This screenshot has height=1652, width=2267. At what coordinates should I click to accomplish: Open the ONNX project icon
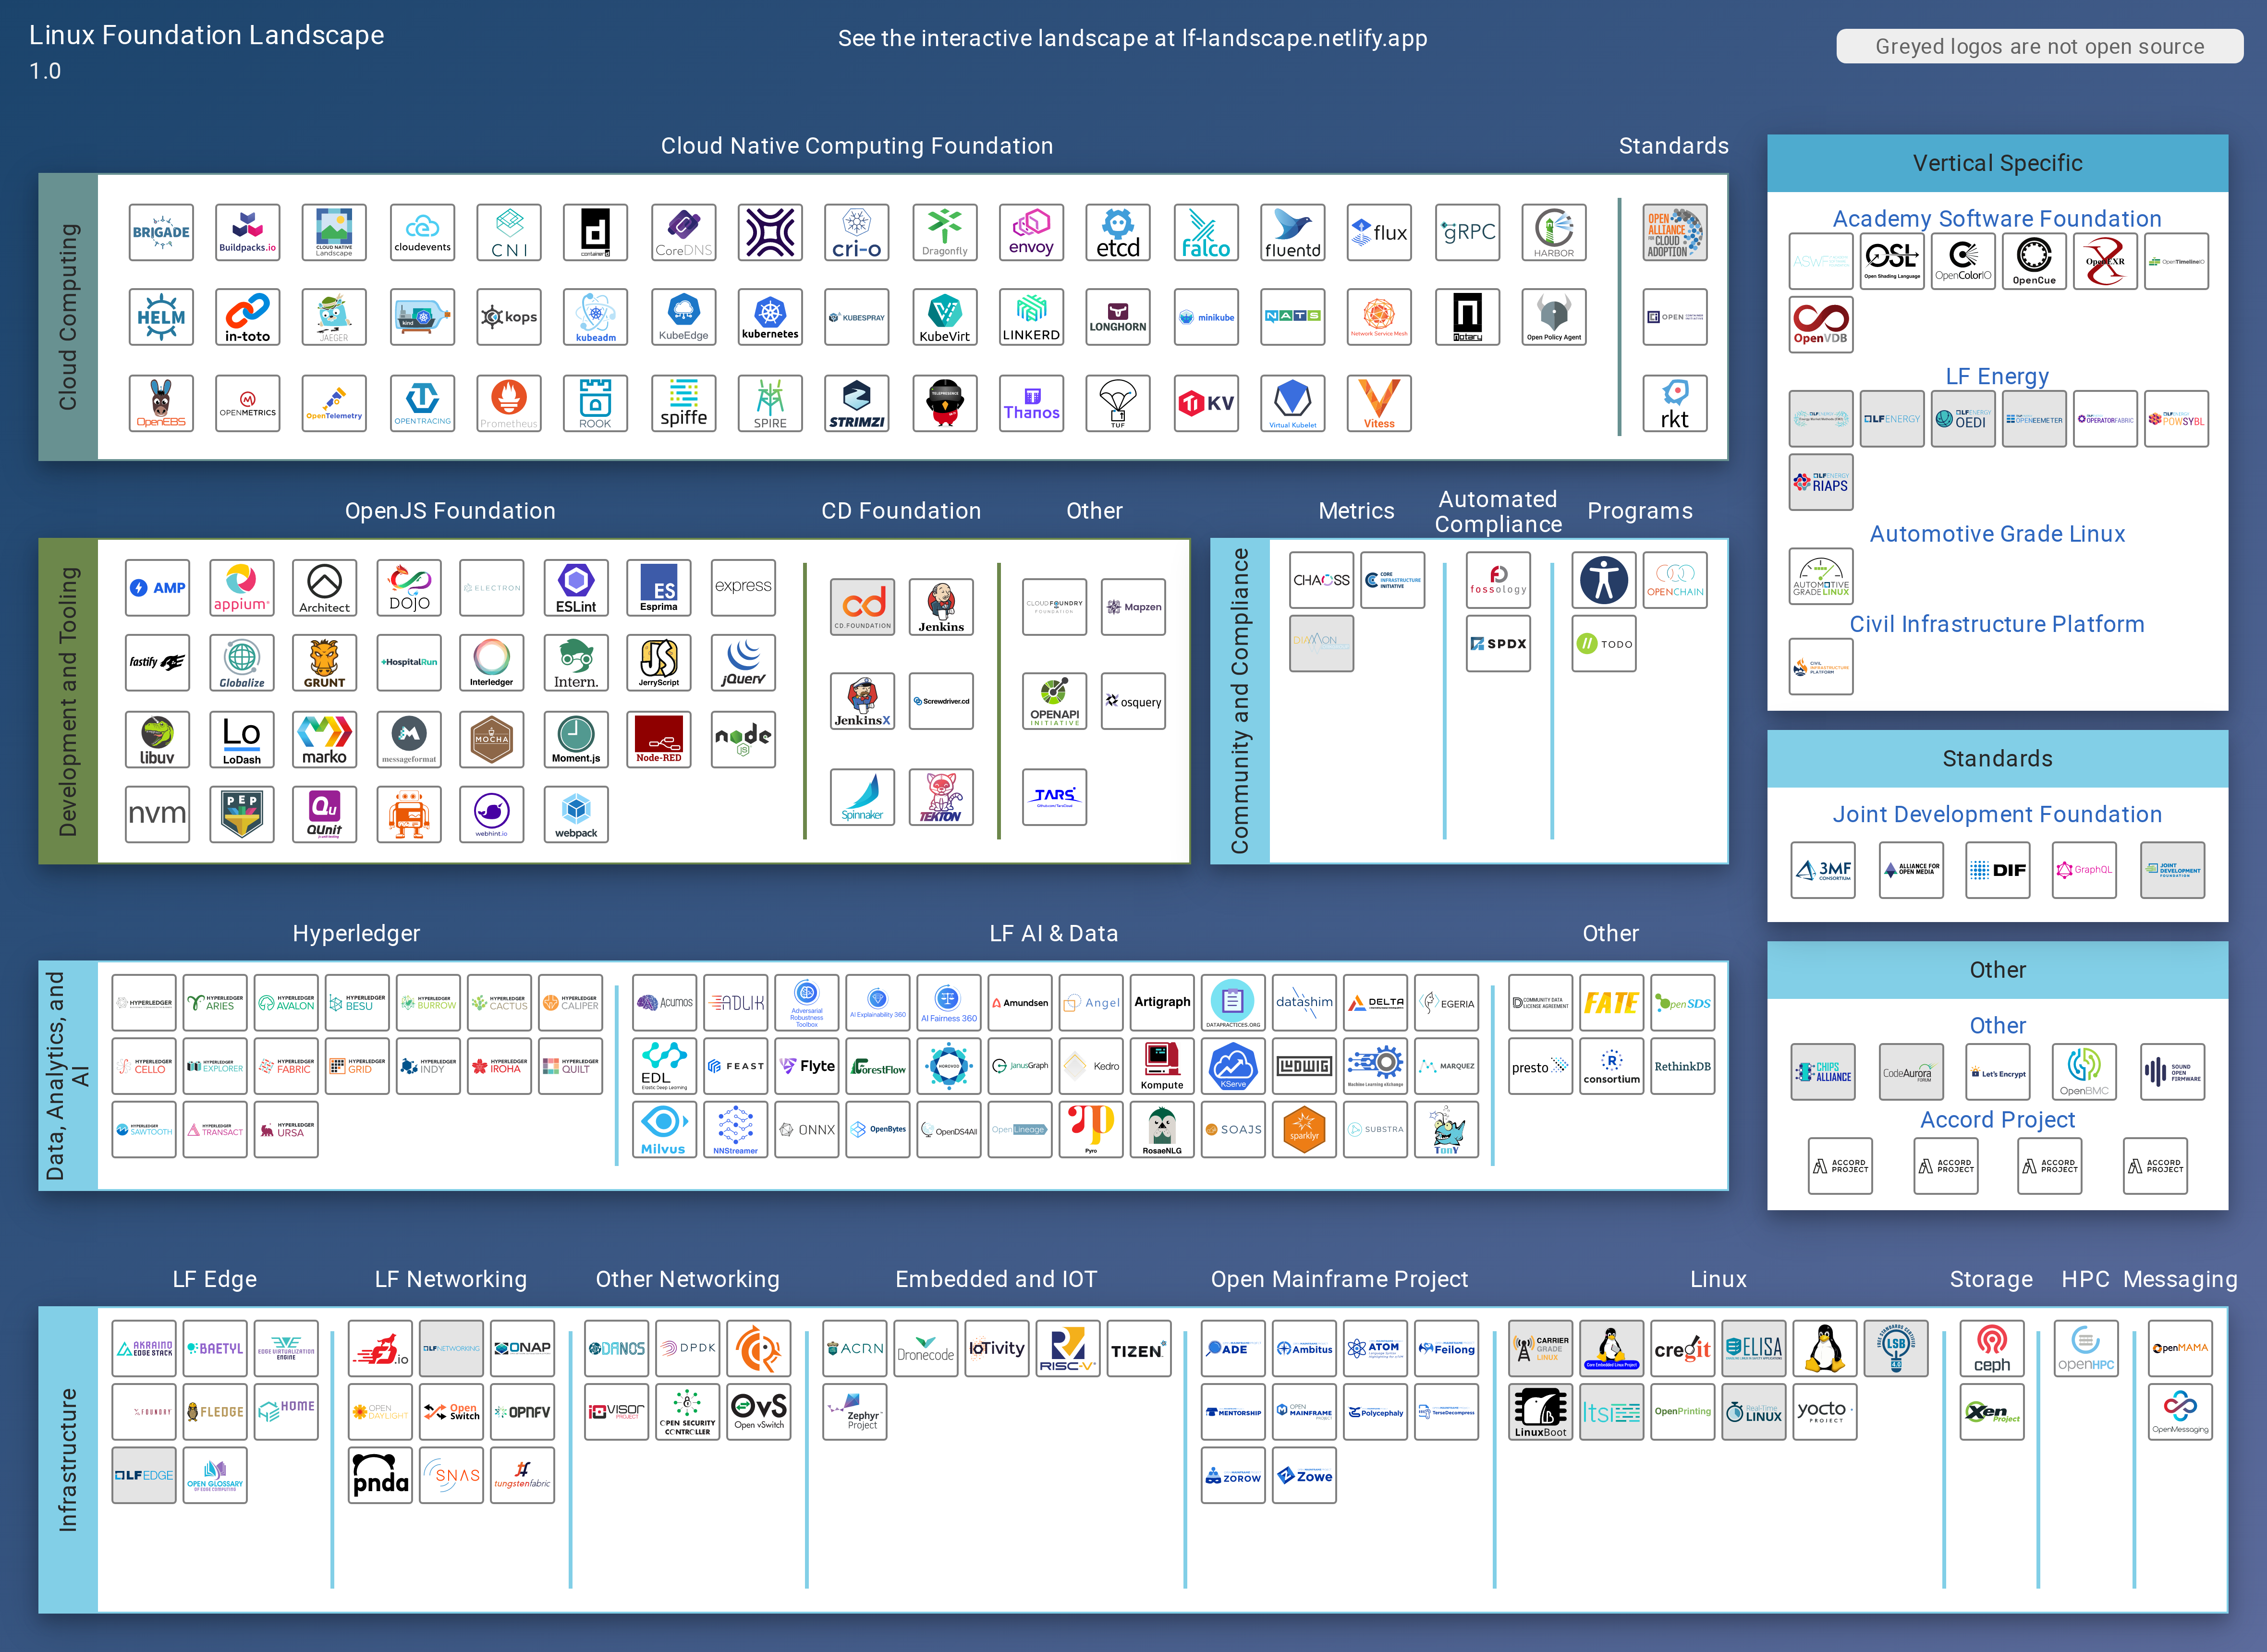[807, 1130]
